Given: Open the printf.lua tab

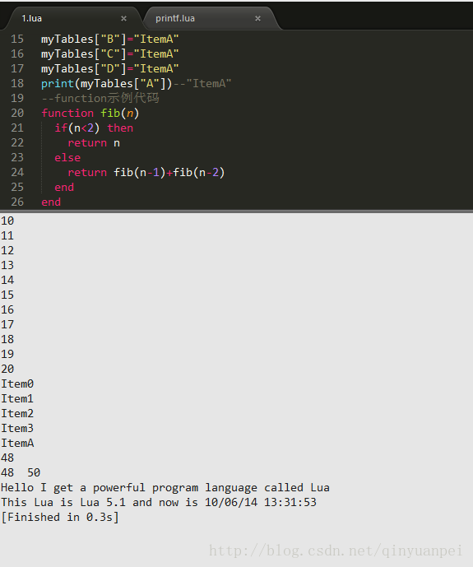Looking at the screenshot, I should (x=211, y=18).
